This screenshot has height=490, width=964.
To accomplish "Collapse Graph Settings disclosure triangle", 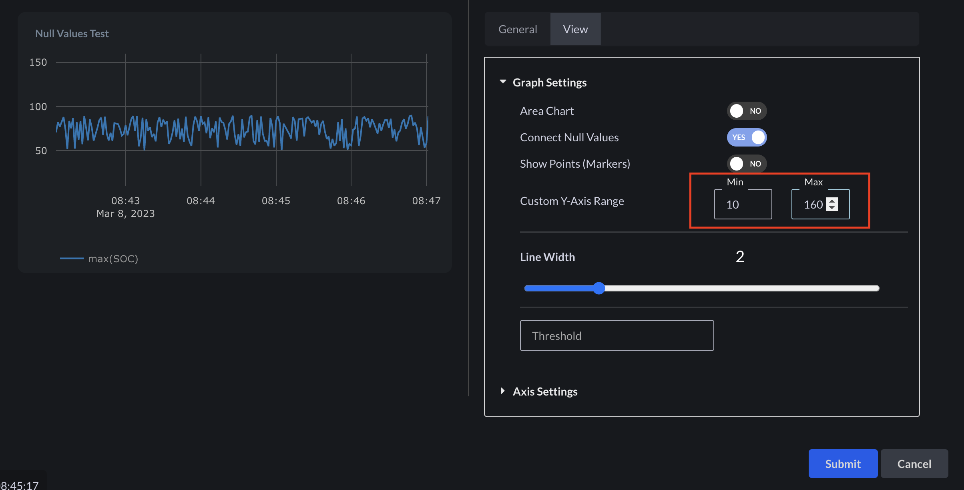I will point(503,82).
